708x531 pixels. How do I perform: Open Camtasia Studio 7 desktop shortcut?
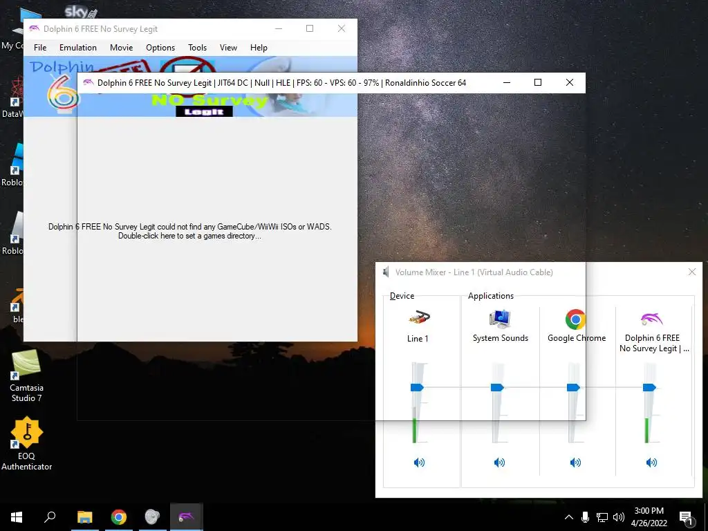(x=26, y=375)
